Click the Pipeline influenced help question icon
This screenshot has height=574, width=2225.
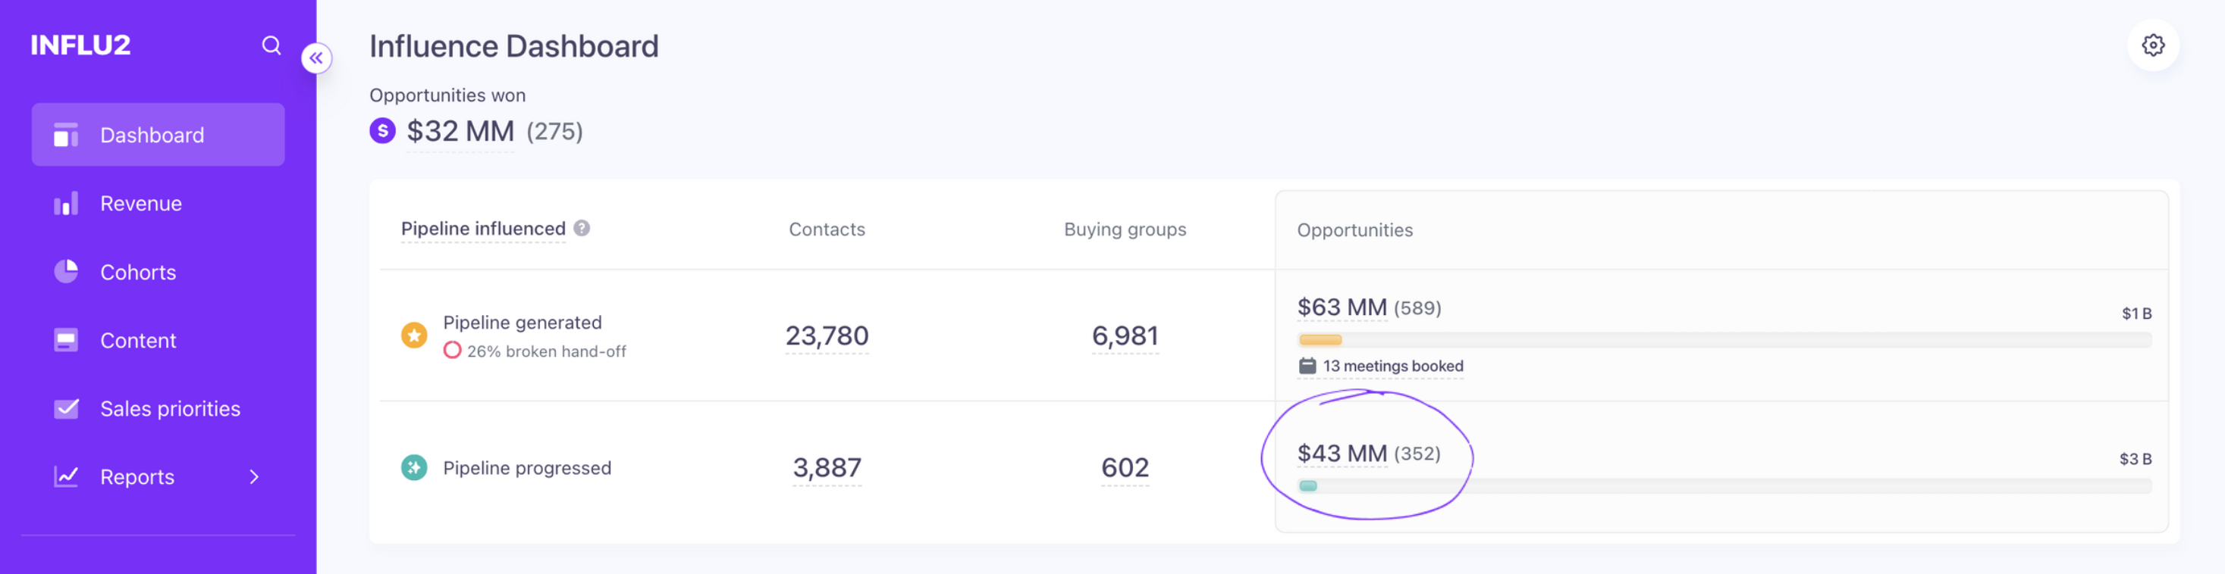point(582,229)
